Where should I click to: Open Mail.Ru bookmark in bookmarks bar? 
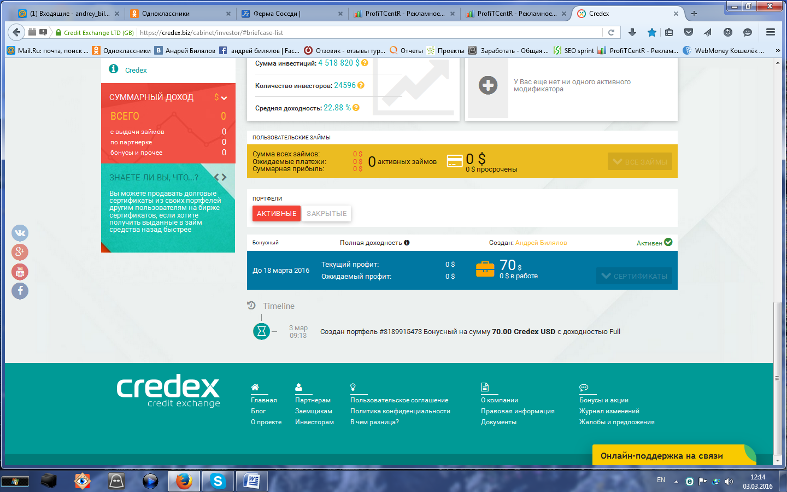(48, 50)
